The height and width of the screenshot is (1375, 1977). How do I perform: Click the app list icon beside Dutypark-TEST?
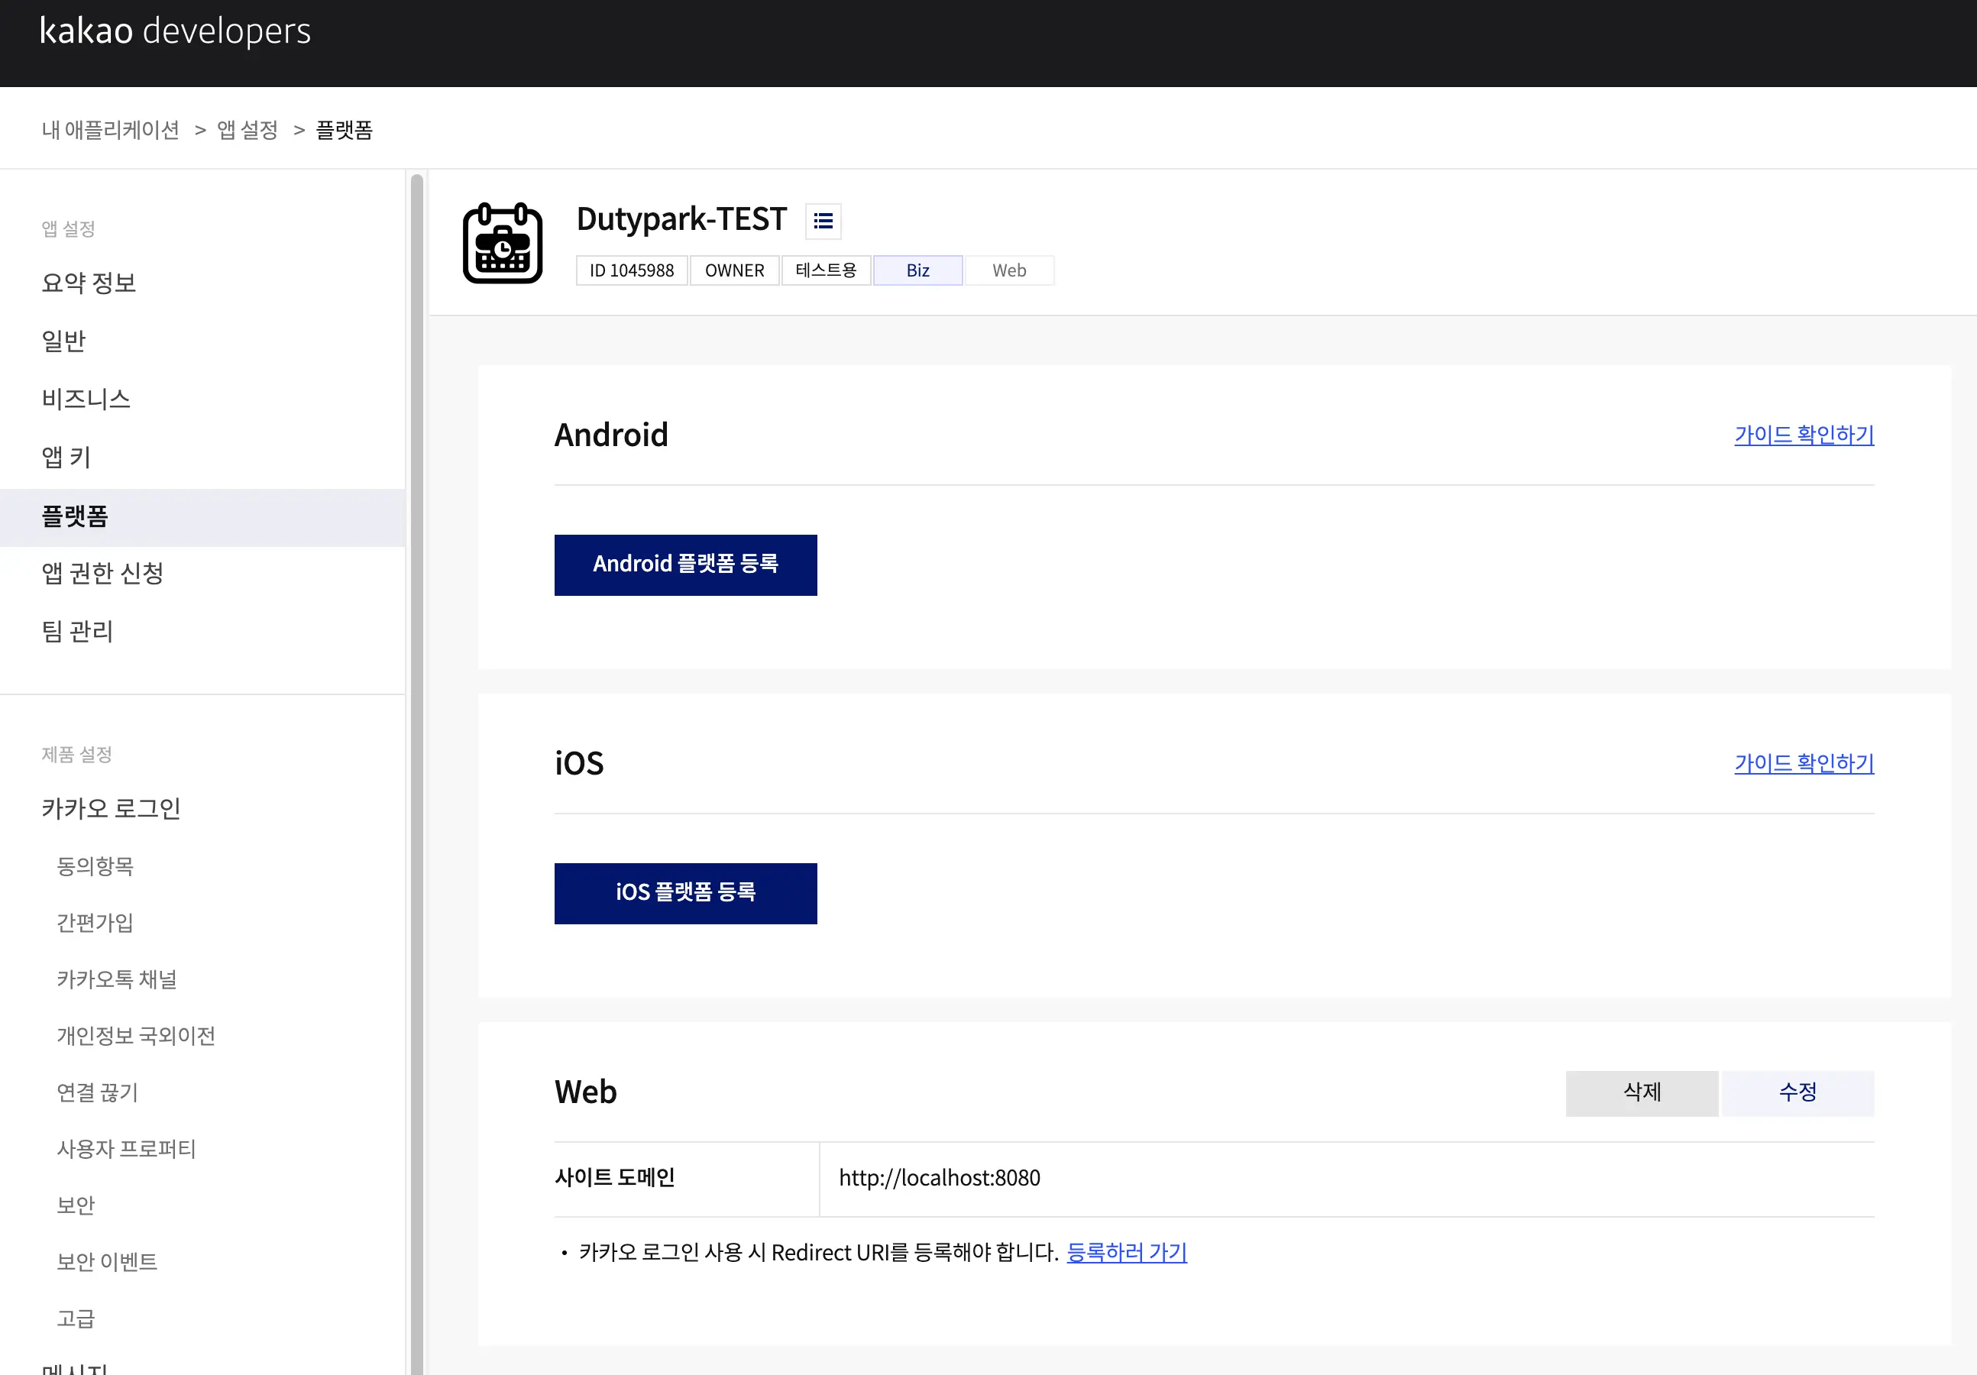(x=822, y=222)
